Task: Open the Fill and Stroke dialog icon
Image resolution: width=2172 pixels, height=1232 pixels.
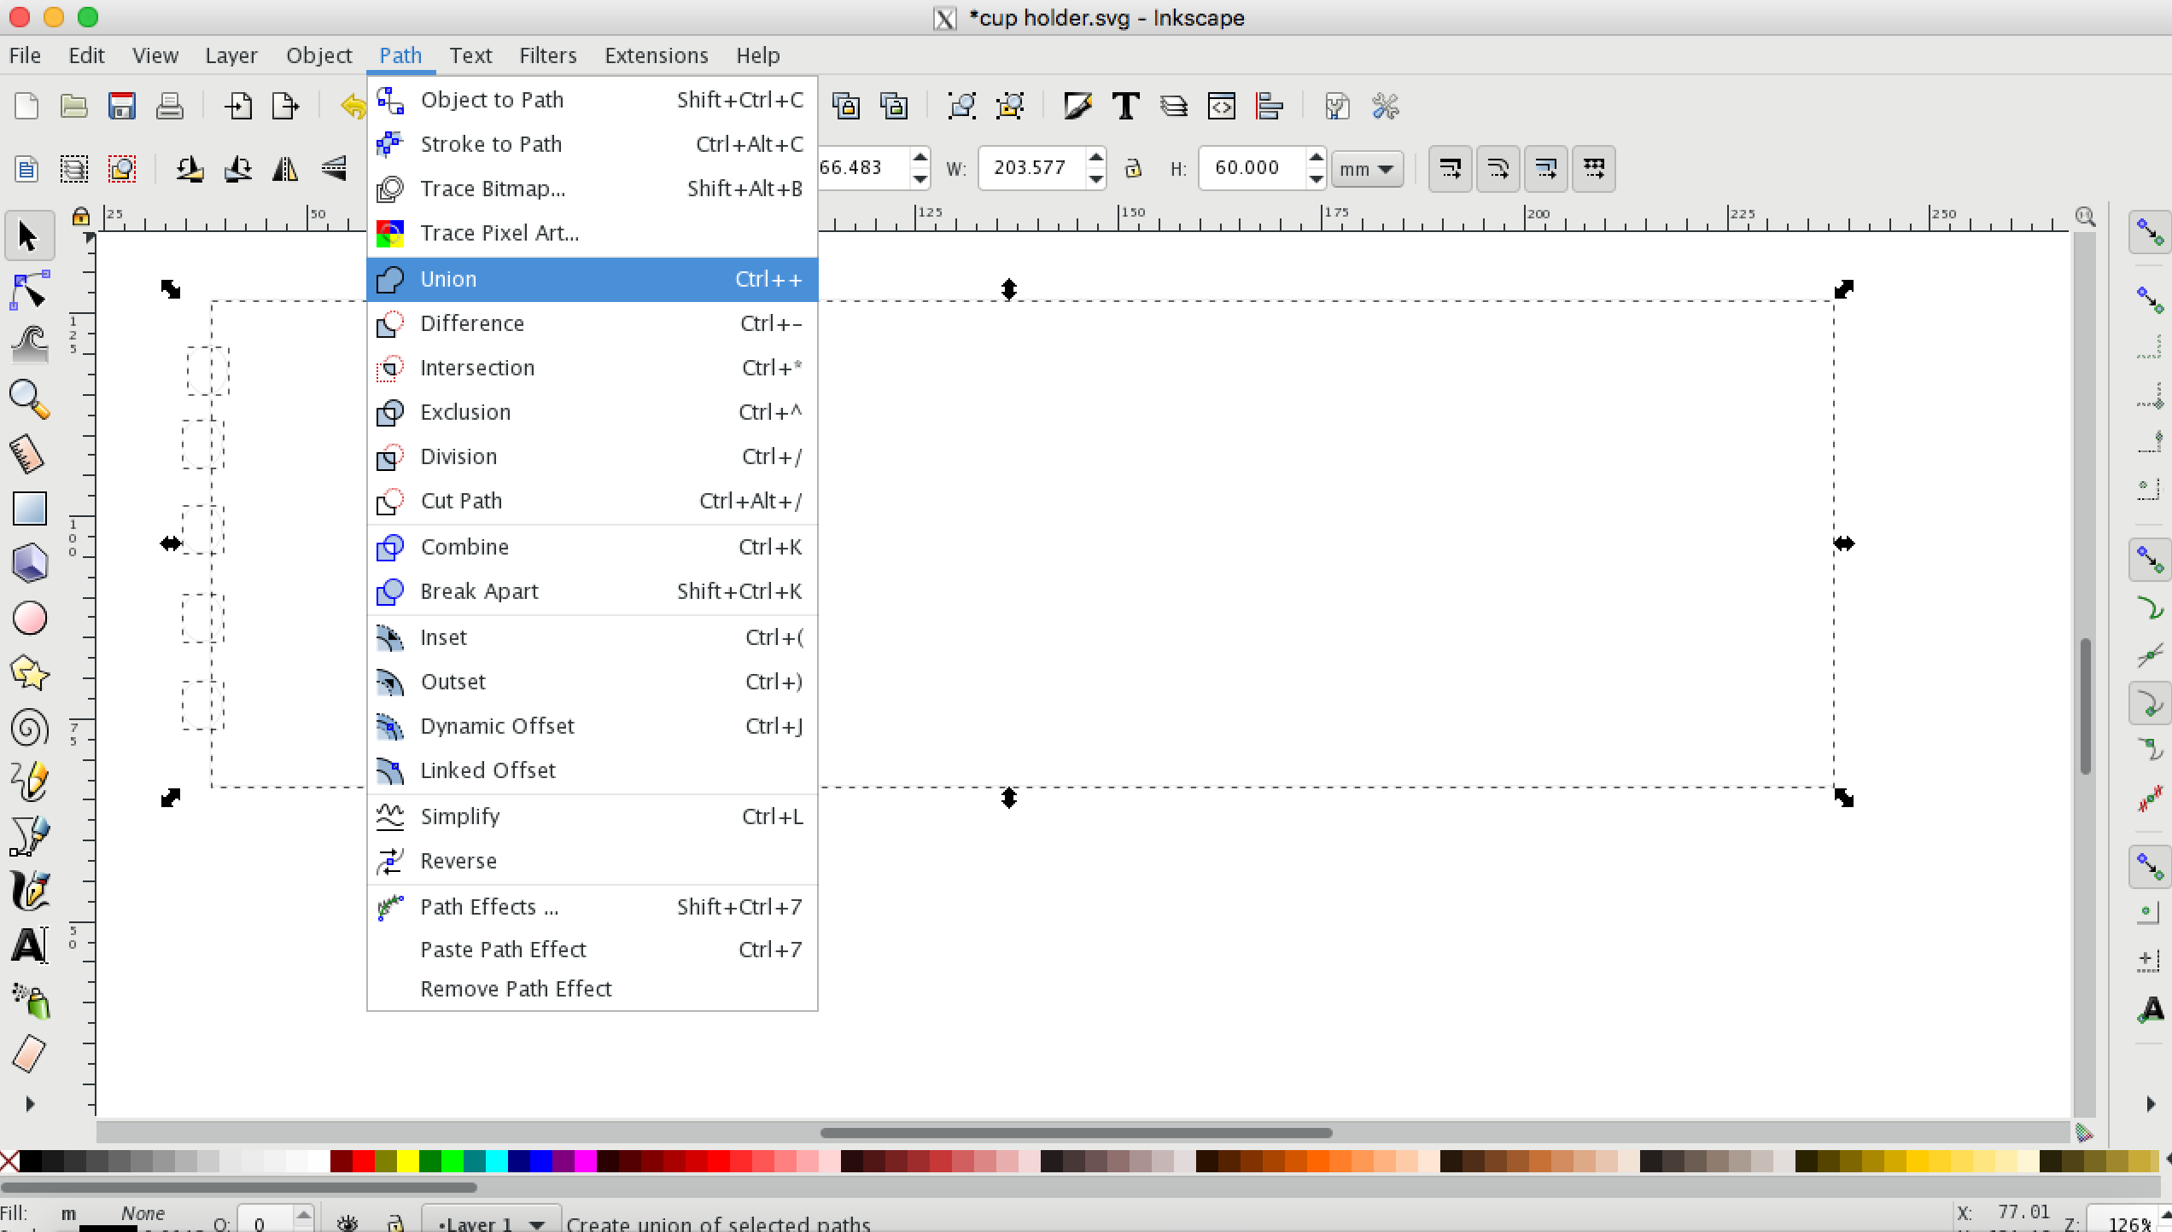Action: (x=1078, y=107)
